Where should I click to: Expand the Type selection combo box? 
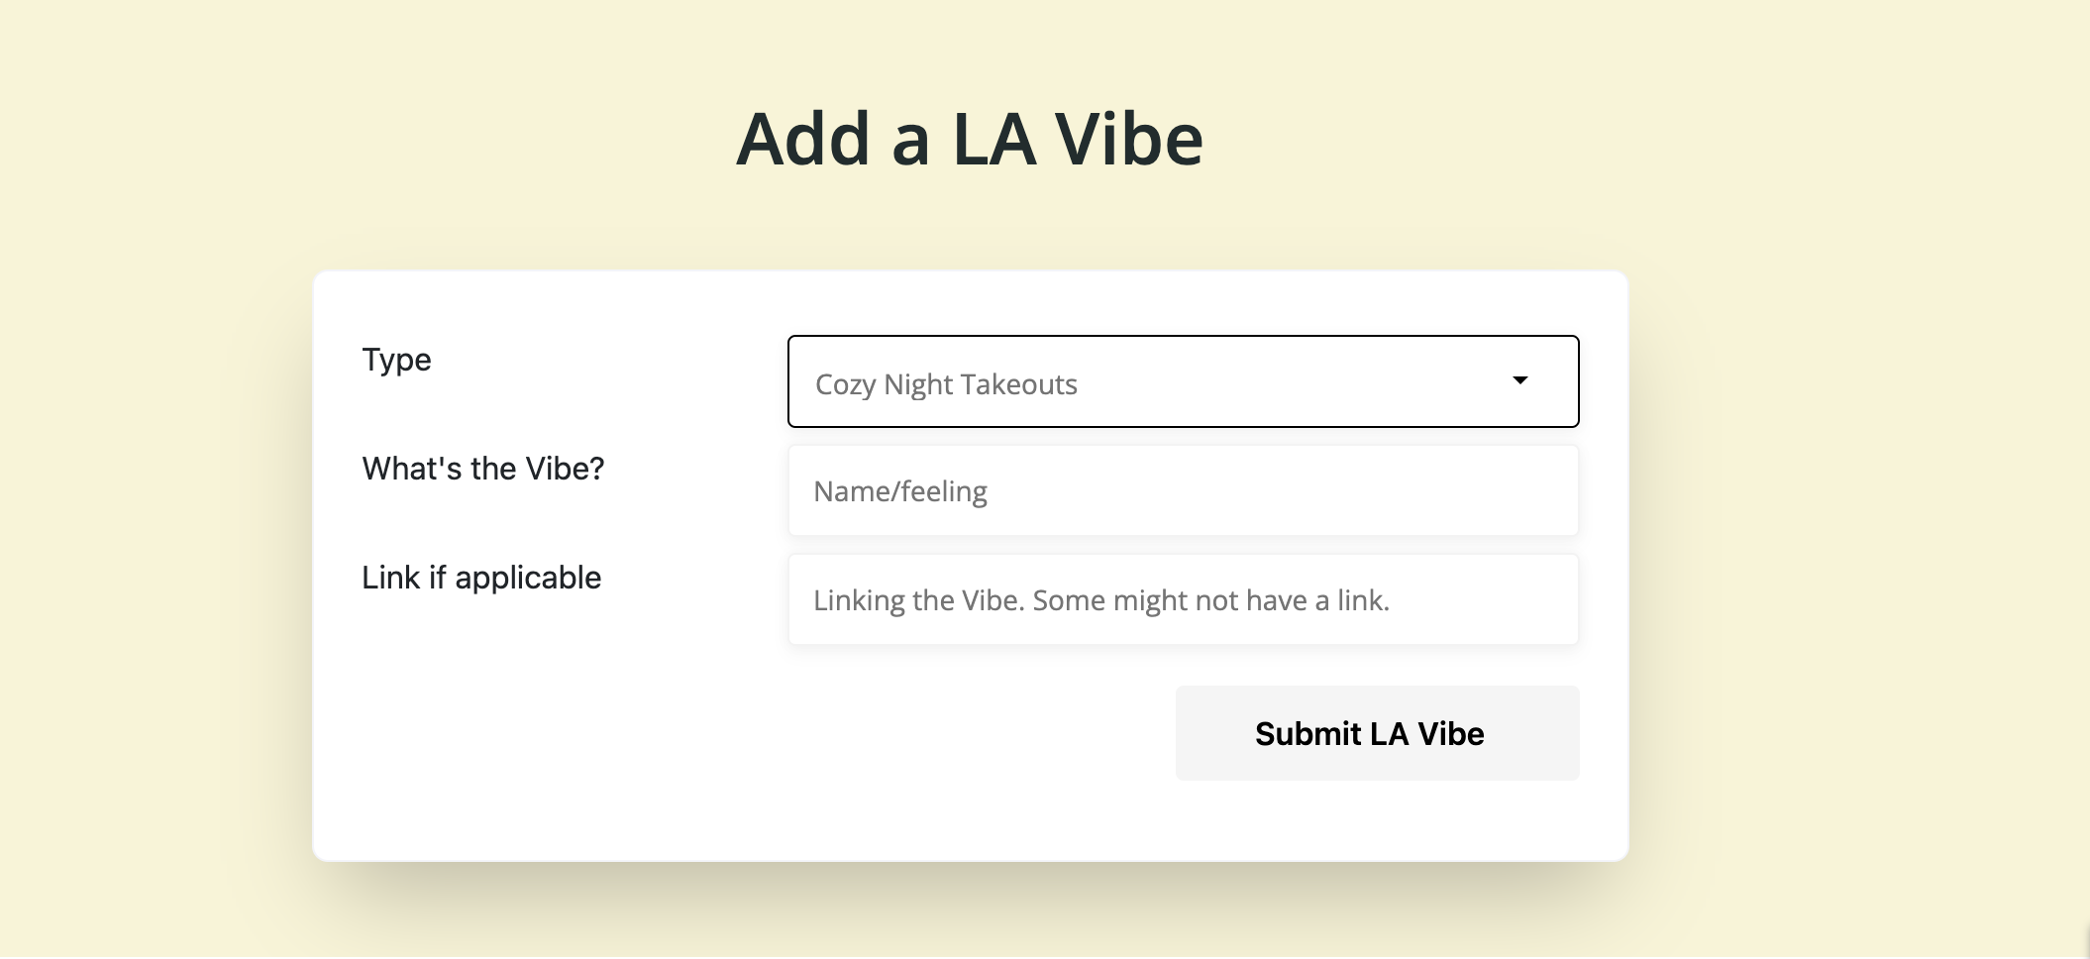[1183, 381]
